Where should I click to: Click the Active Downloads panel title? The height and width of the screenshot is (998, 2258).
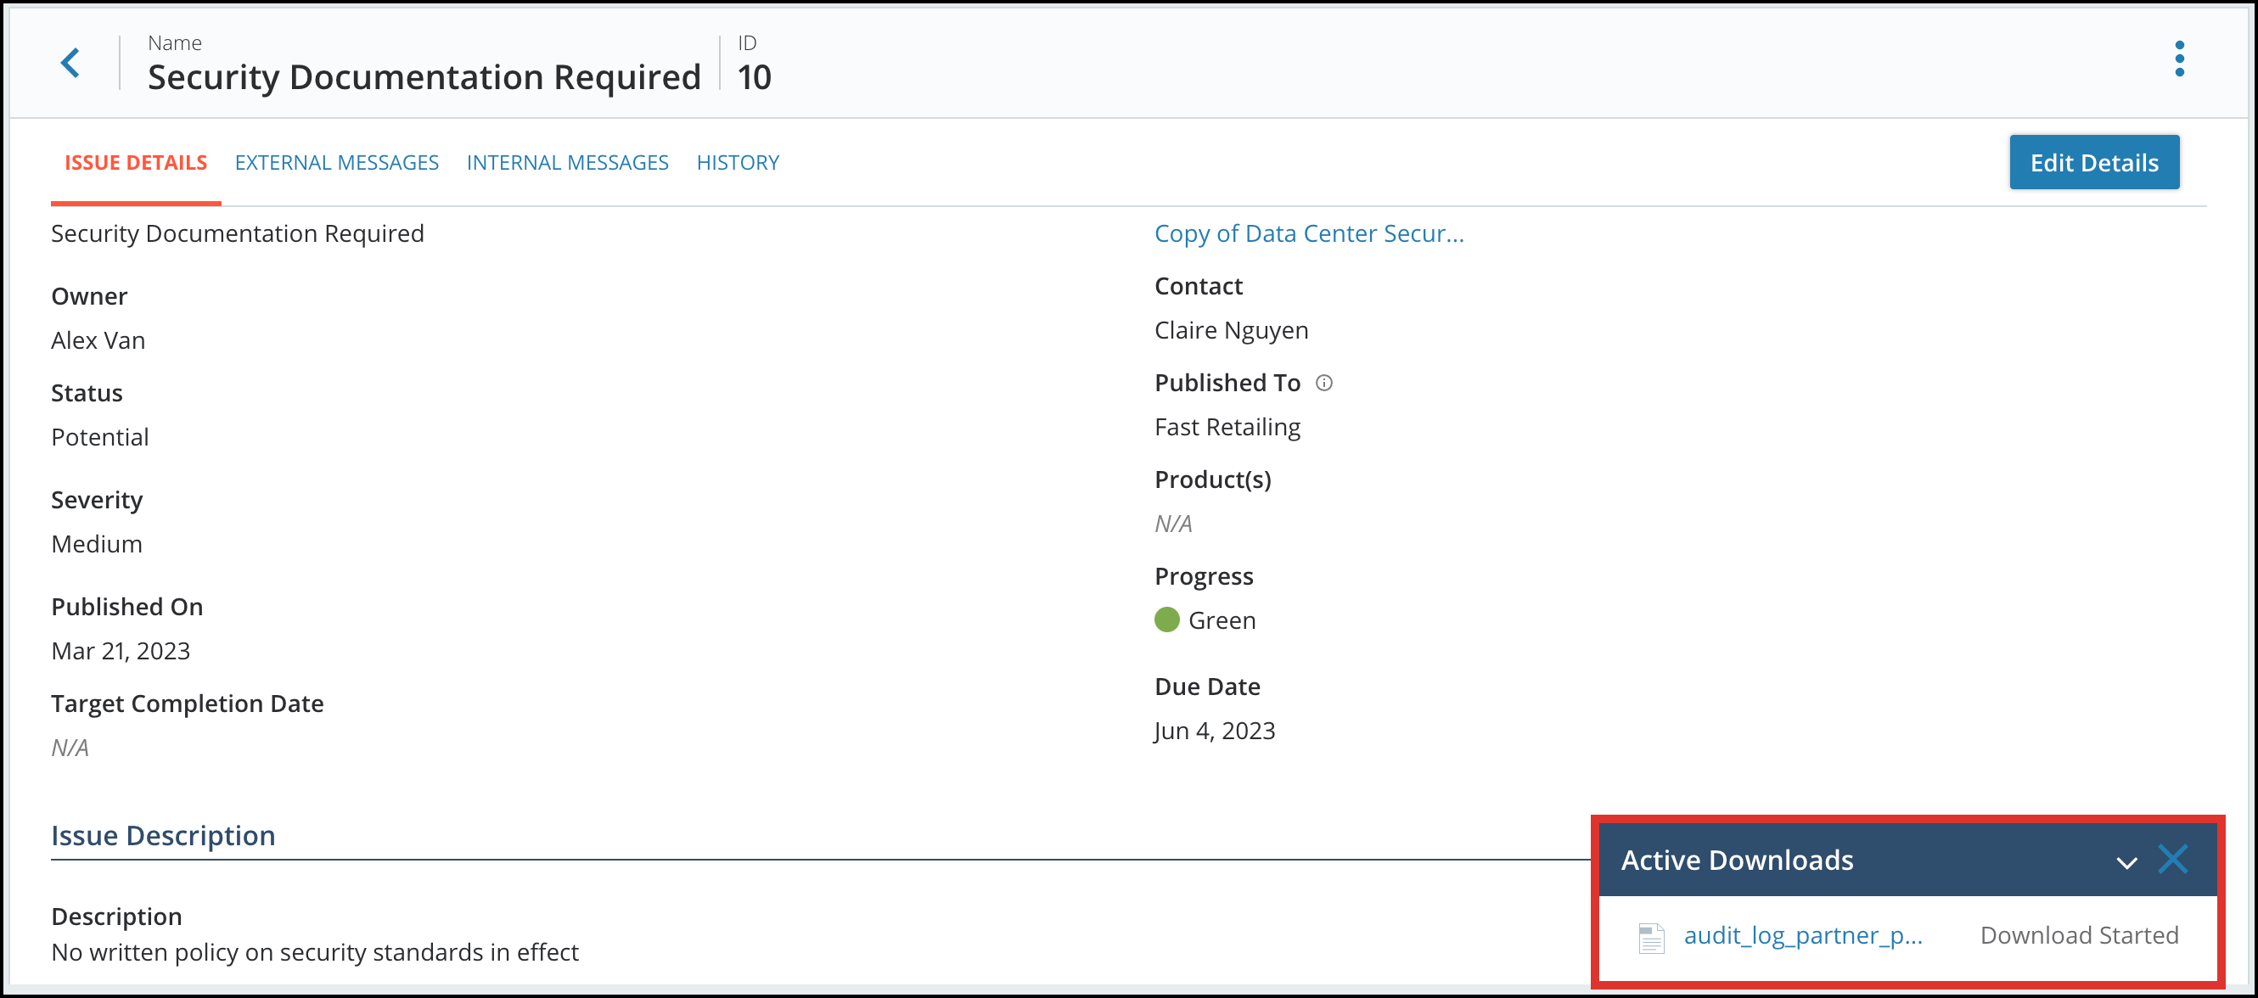1737,861
